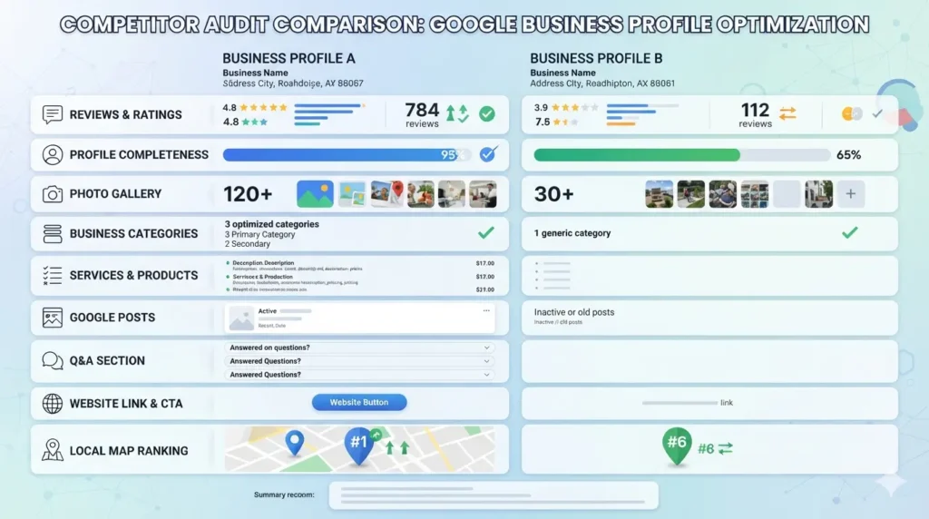Click the three-dot menu on active post
The width and height of the screenshot is (929, 519).
486,310
